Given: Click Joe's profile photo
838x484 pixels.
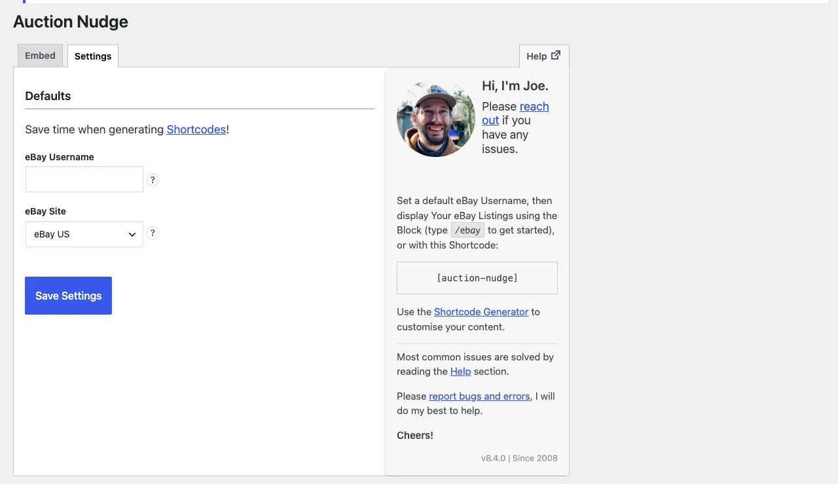Looking at the screenshot, I should coord(436,118).
